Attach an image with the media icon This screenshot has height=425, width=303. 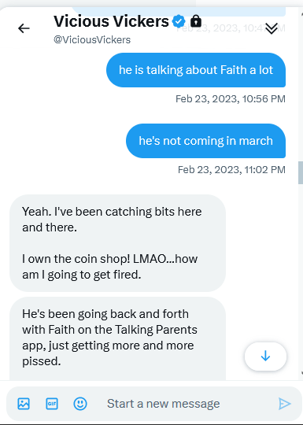point(24,404)
